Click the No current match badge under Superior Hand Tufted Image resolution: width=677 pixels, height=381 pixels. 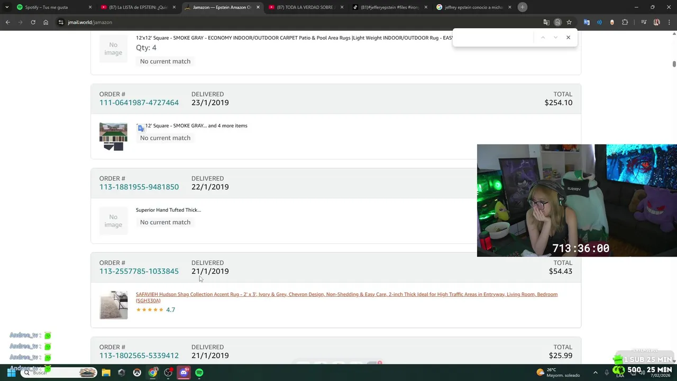(x=165, y=222)
